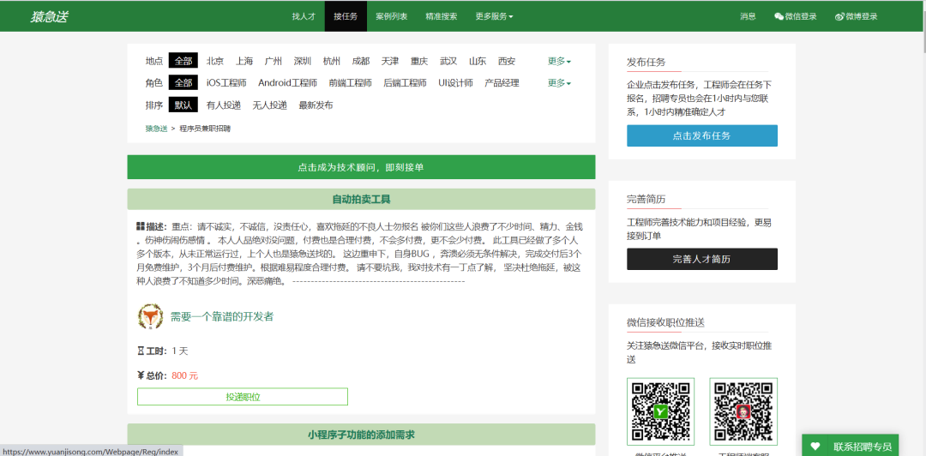926x456 pixels.
Task: Sort by 最新发布
Action: click(316, 105)
